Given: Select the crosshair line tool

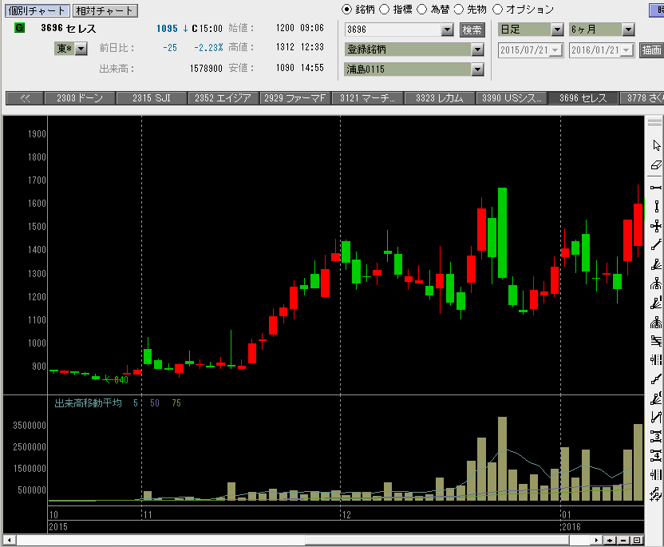Looking at the screenshot, I should click(656, 226).
